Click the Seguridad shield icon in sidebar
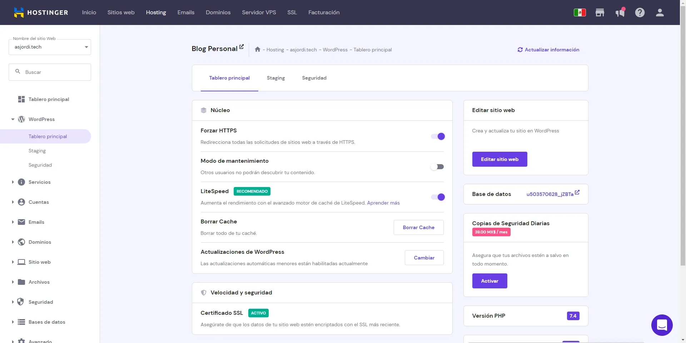The width and height of the screenshot is (686, 343). 21,302
